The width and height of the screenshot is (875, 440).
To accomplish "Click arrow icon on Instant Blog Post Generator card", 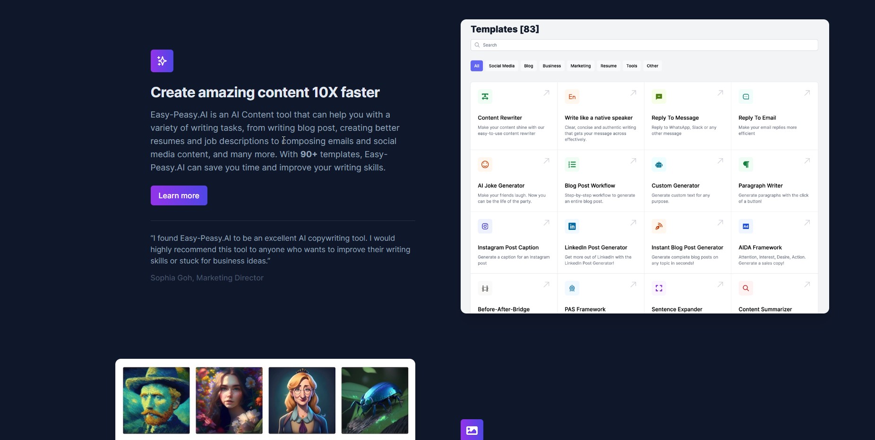I will (720, 223).
